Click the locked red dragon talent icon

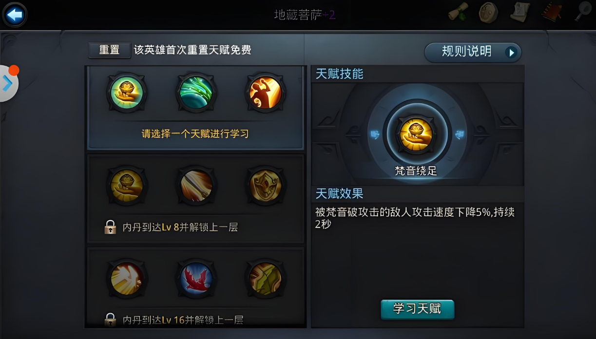tap(196, 279)
